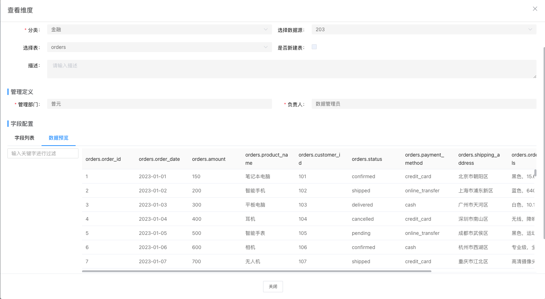The width and height of the screenshot is (545, 299).
Task: Click the chevron icon on the orders table selector
Action: point(266,47)
